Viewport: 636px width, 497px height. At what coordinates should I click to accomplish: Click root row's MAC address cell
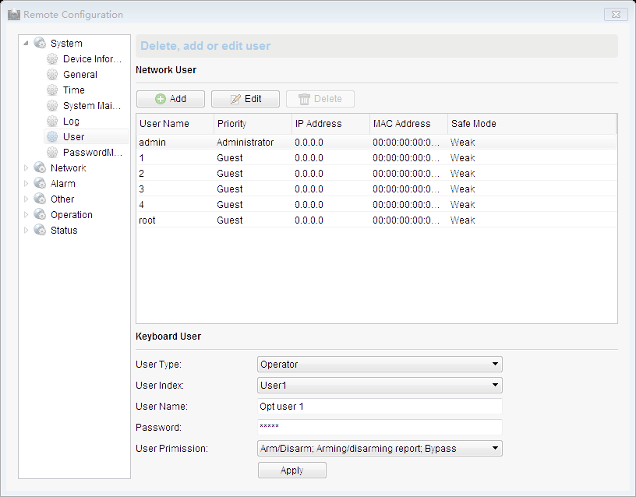405,220
